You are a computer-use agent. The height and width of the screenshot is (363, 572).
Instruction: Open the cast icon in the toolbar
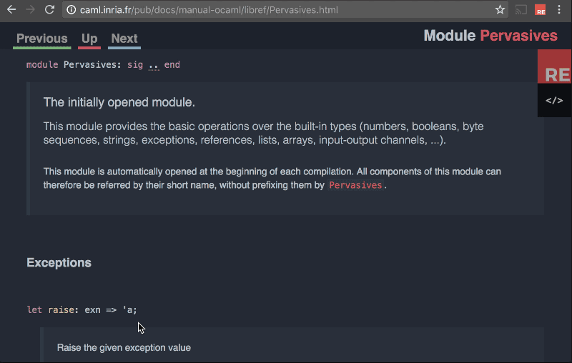click(521, 10)
